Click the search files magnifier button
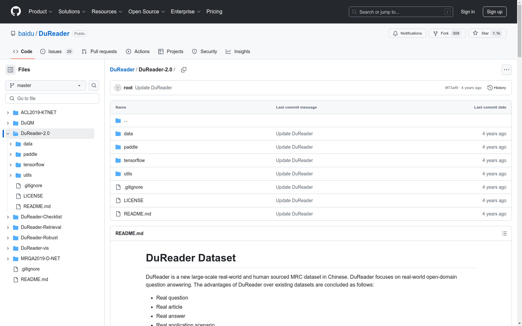The height and width of the screenshot is (326, 522). pos(94,85)
